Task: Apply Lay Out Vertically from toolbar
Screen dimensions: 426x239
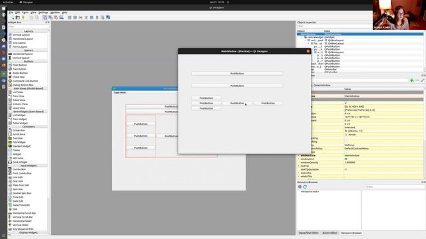Action: point(75,18)
